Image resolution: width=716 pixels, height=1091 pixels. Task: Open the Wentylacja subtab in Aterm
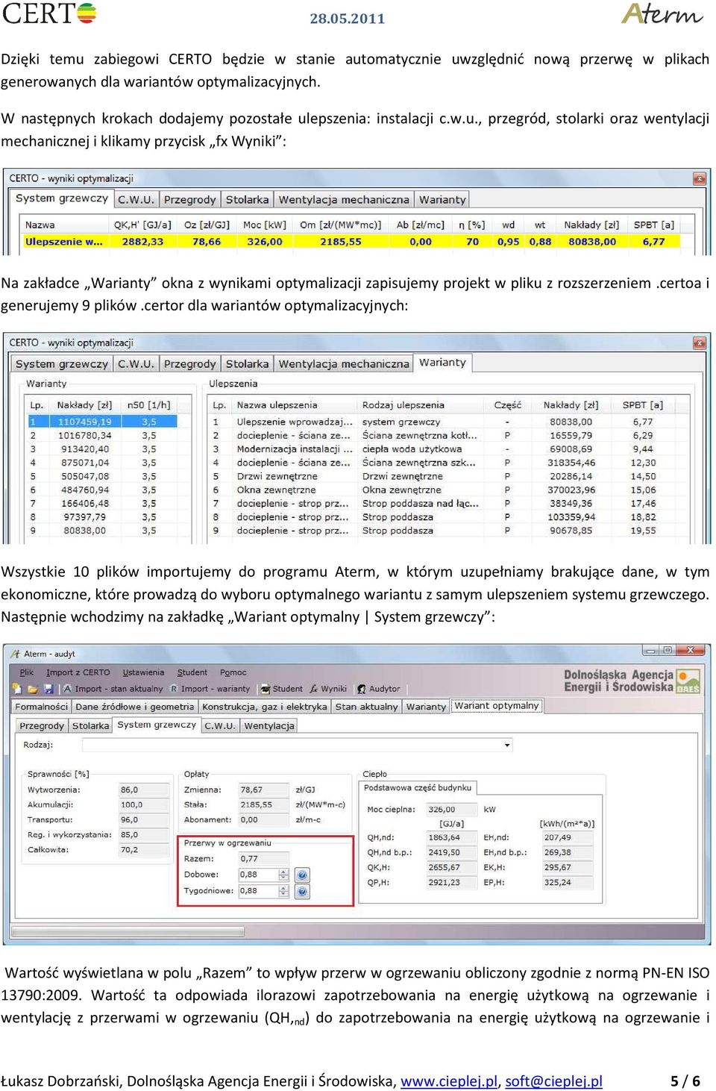point(269,726)
